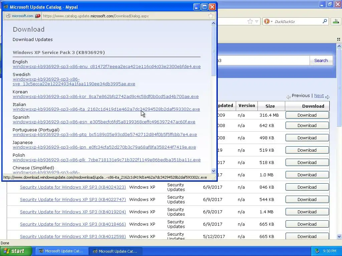The width and height of the screenshot is (342, 256).
Task: Download the Japanese SP3 exe file
Action: 104,147
